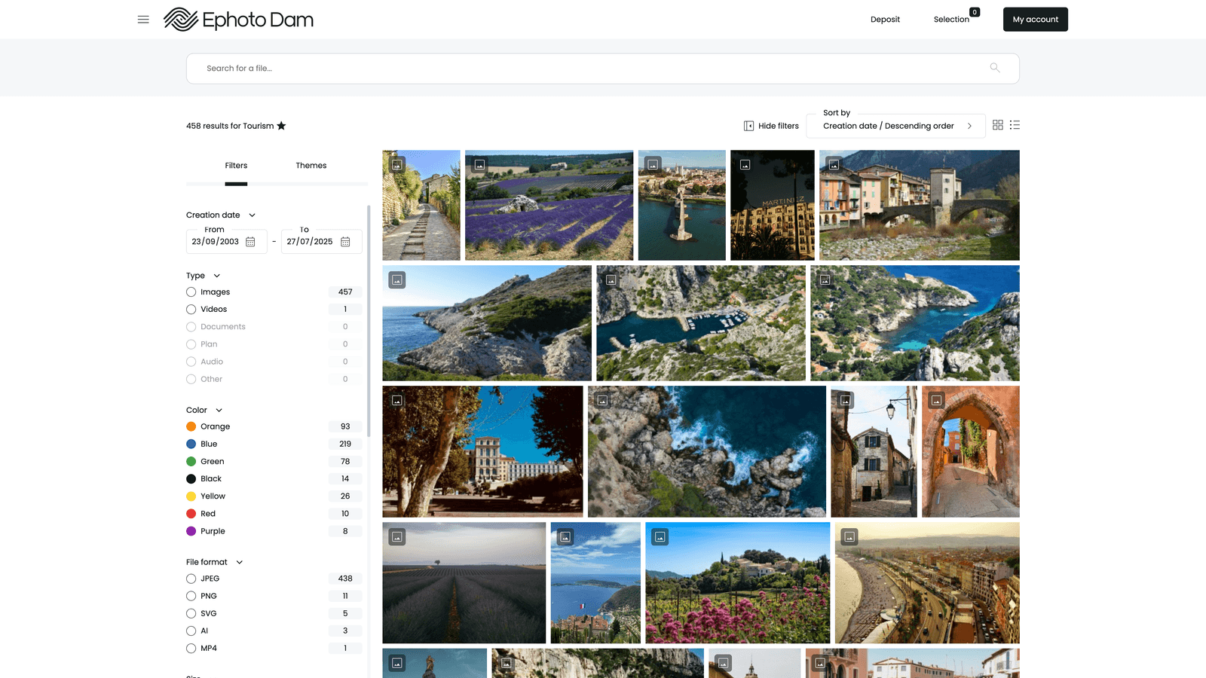Filter by Purple color
The width and height of the screenshot is (1206, 678).
pyautogui.click(x=191, y=531)
